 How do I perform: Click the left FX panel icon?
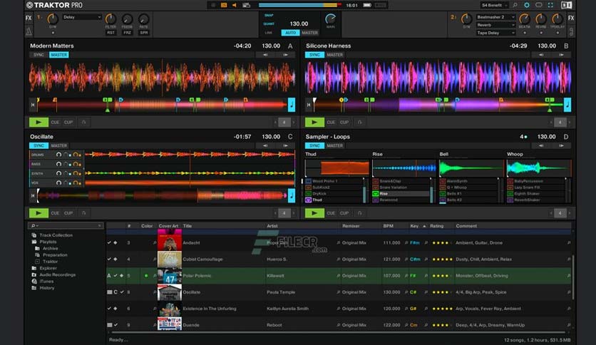pos(29,18)
